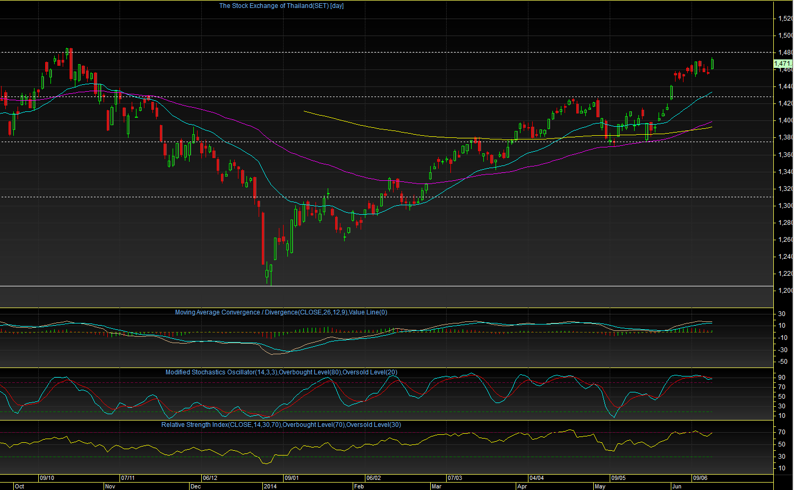Click the 1,200 price axis label
Screen dimensions: 794x490
(x=786, y=291)
